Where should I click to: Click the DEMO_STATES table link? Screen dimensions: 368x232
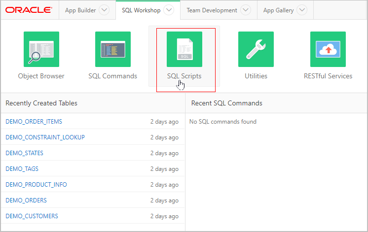tap(25, 153)
